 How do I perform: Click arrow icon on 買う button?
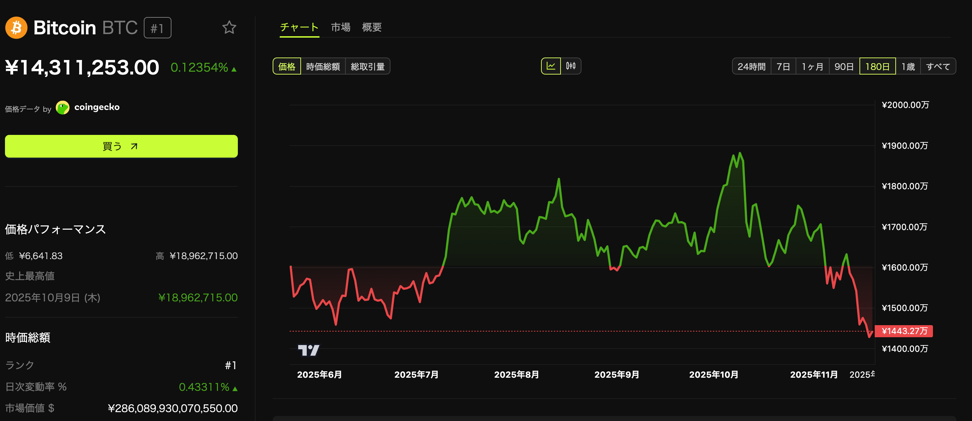[x=134, y=146]
